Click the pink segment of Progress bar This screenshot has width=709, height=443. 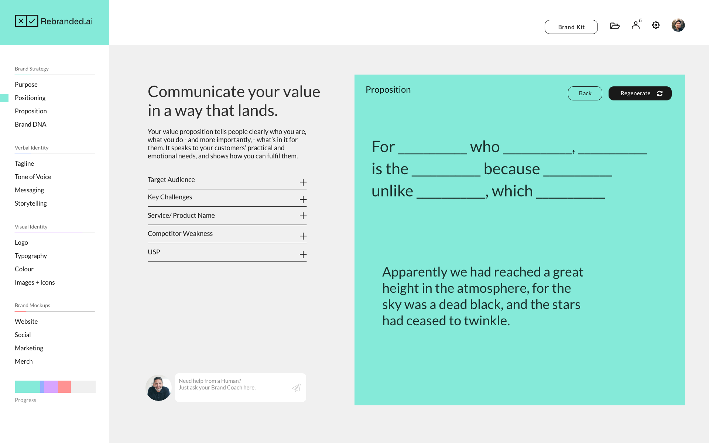(x=64, y=387)
